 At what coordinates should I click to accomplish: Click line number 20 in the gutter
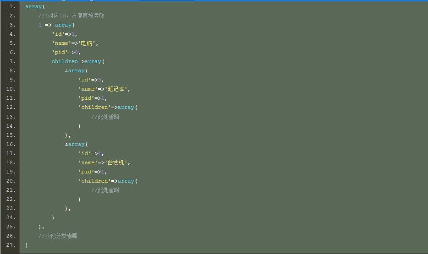(x=11, y=181)
